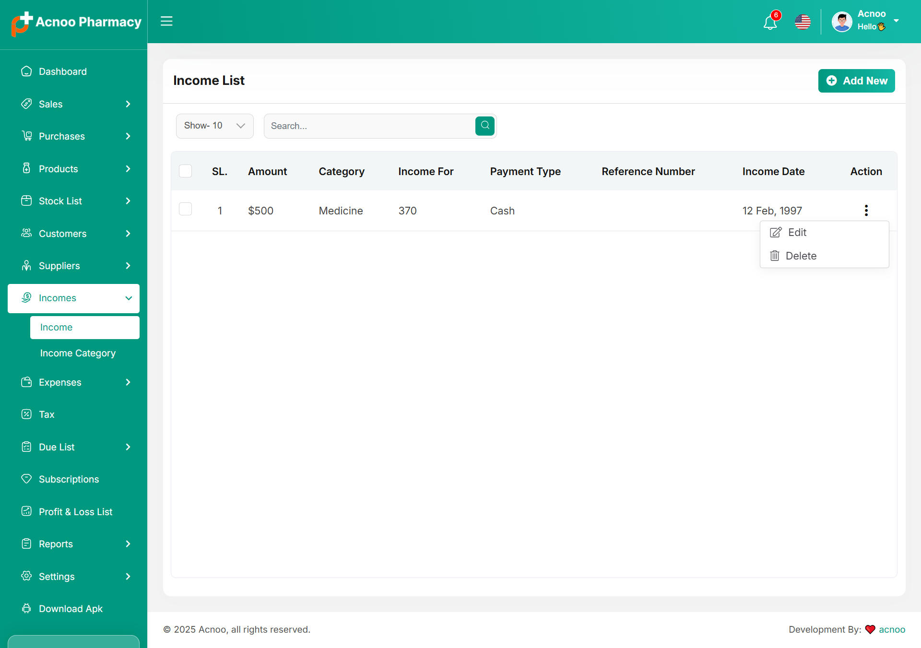Check the checkbox for the $500 row
Viewport: 921px width, 648px height.
coord(185,210)
